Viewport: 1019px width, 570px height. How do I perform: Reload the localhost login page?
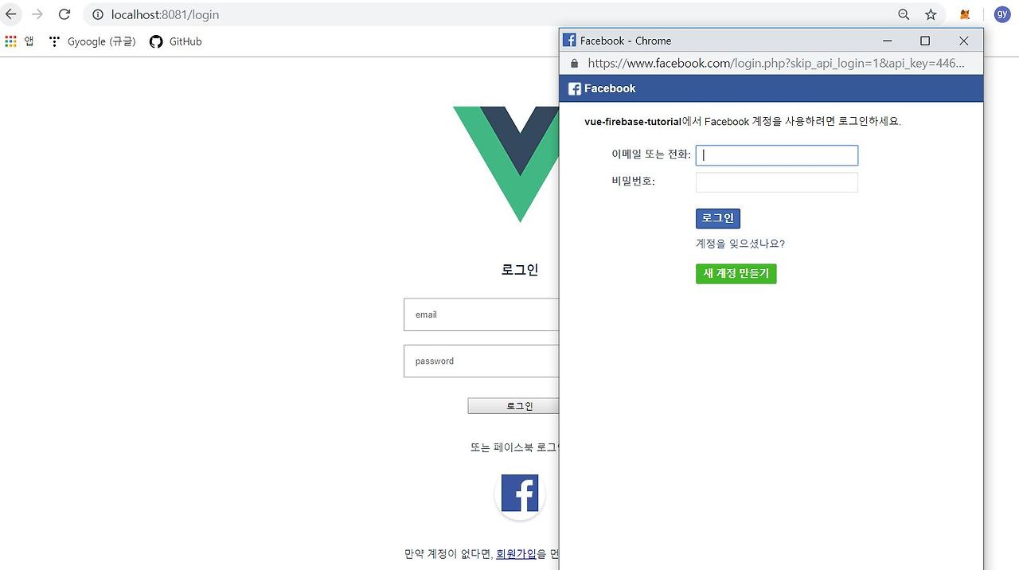(64, 14)
